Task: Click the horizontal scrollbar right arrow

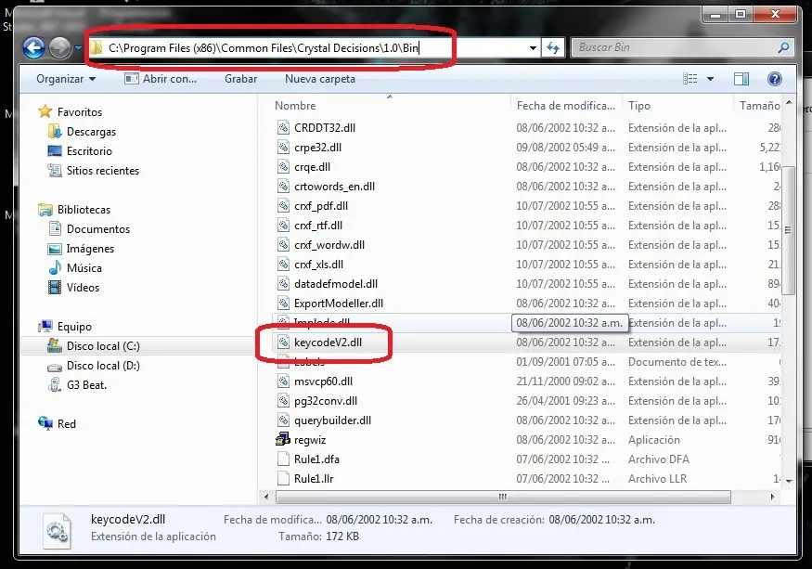Action: click(x=773, y=497)
